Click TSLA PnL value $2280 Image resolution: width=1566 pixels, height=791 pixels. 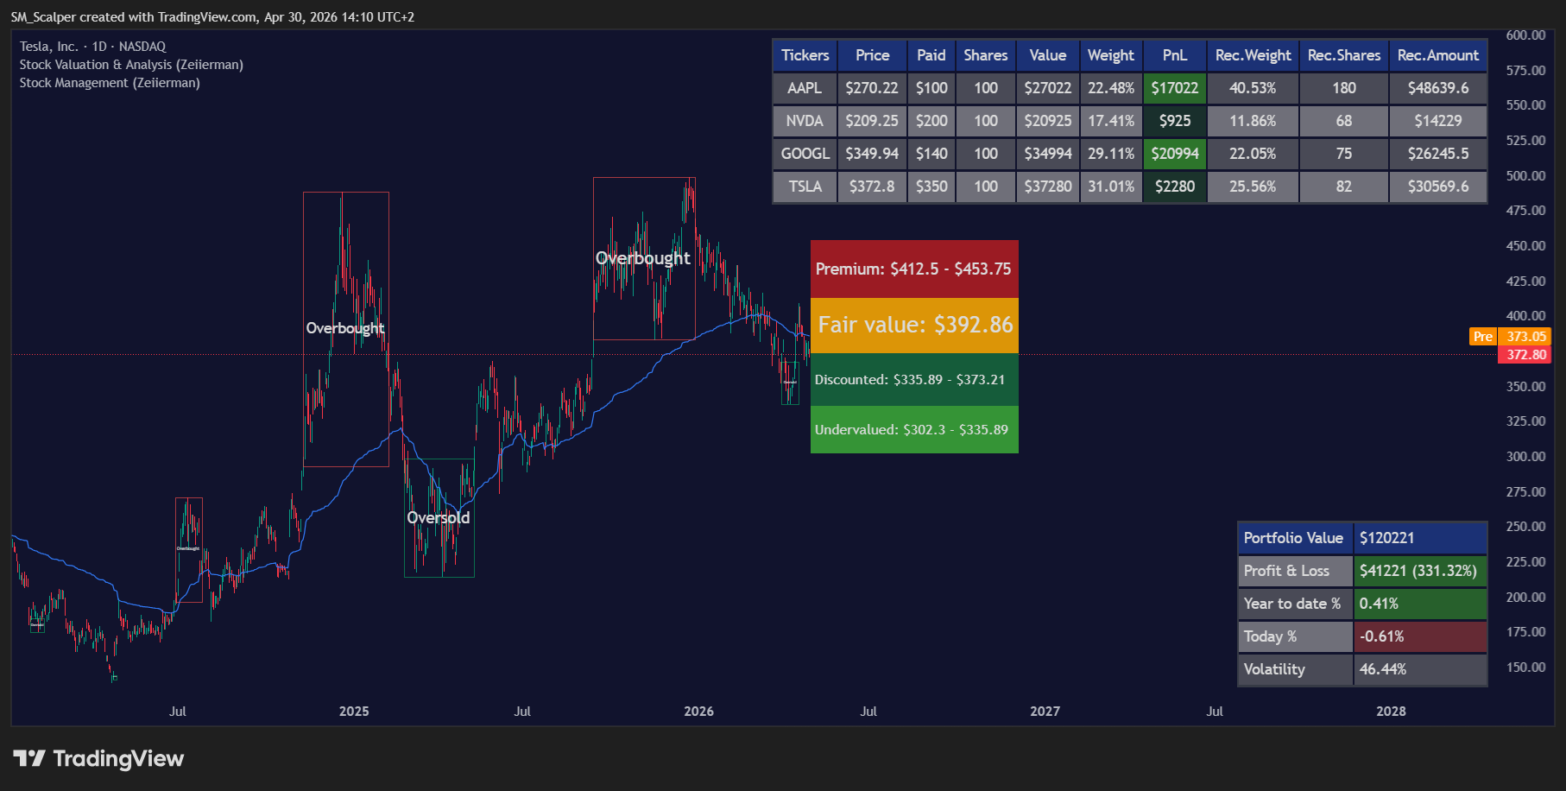pyautogui.click(x=1175, y=187)
